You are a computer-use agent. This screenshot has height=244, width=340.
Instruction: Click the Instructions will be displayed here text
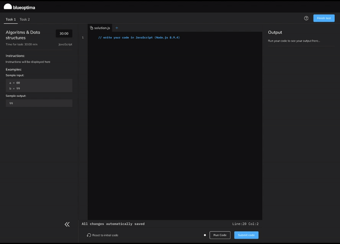(28, 62)
